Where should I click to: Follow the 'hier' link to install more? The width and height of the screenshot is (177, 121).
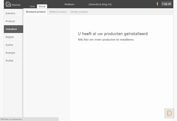(86, 40)
